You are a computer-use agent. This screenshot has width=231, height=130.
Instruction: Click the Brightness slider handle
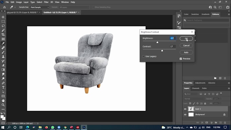click(157, 42)
